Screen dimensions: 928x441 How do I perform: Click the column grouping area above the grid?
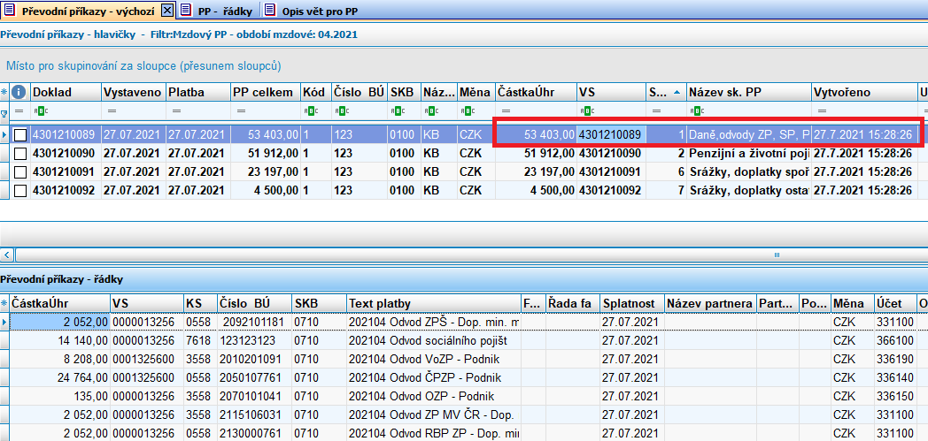[464, 65]
